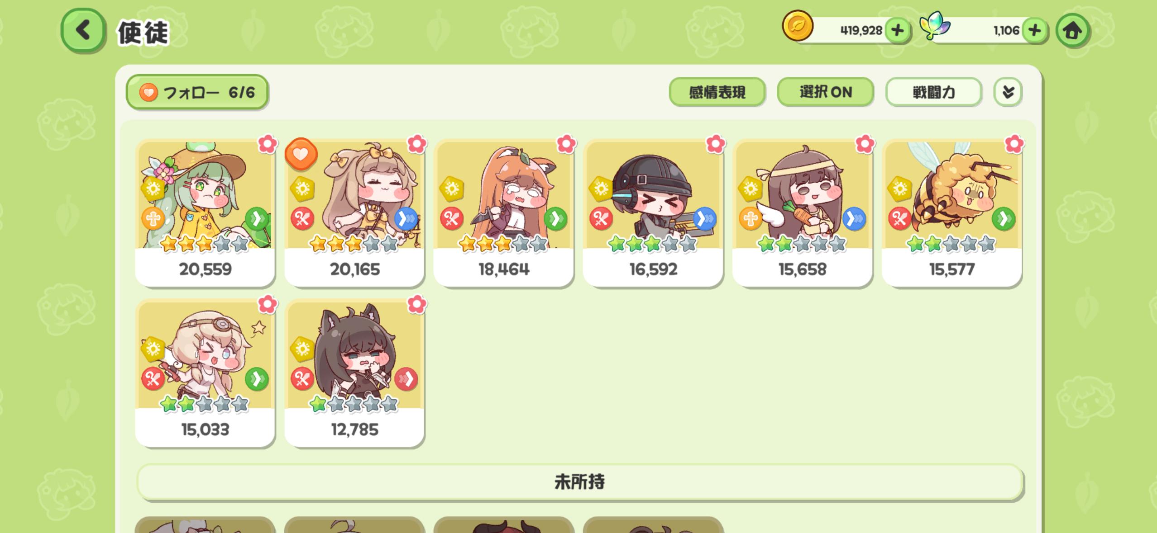Tap the orange heart follow badge on the 20,165 card
This screenshot has height=533, width=1157.
click(301, 154)
